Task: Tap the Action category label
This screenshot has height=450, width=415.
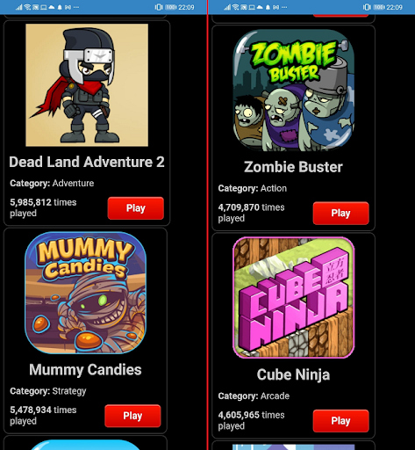Action: (x=274, y=188)
